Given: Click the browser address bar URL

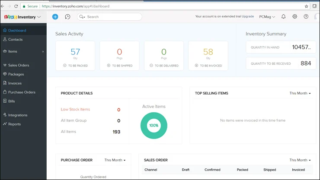Looking at the screenshot, I should click(x=76, y=6).
